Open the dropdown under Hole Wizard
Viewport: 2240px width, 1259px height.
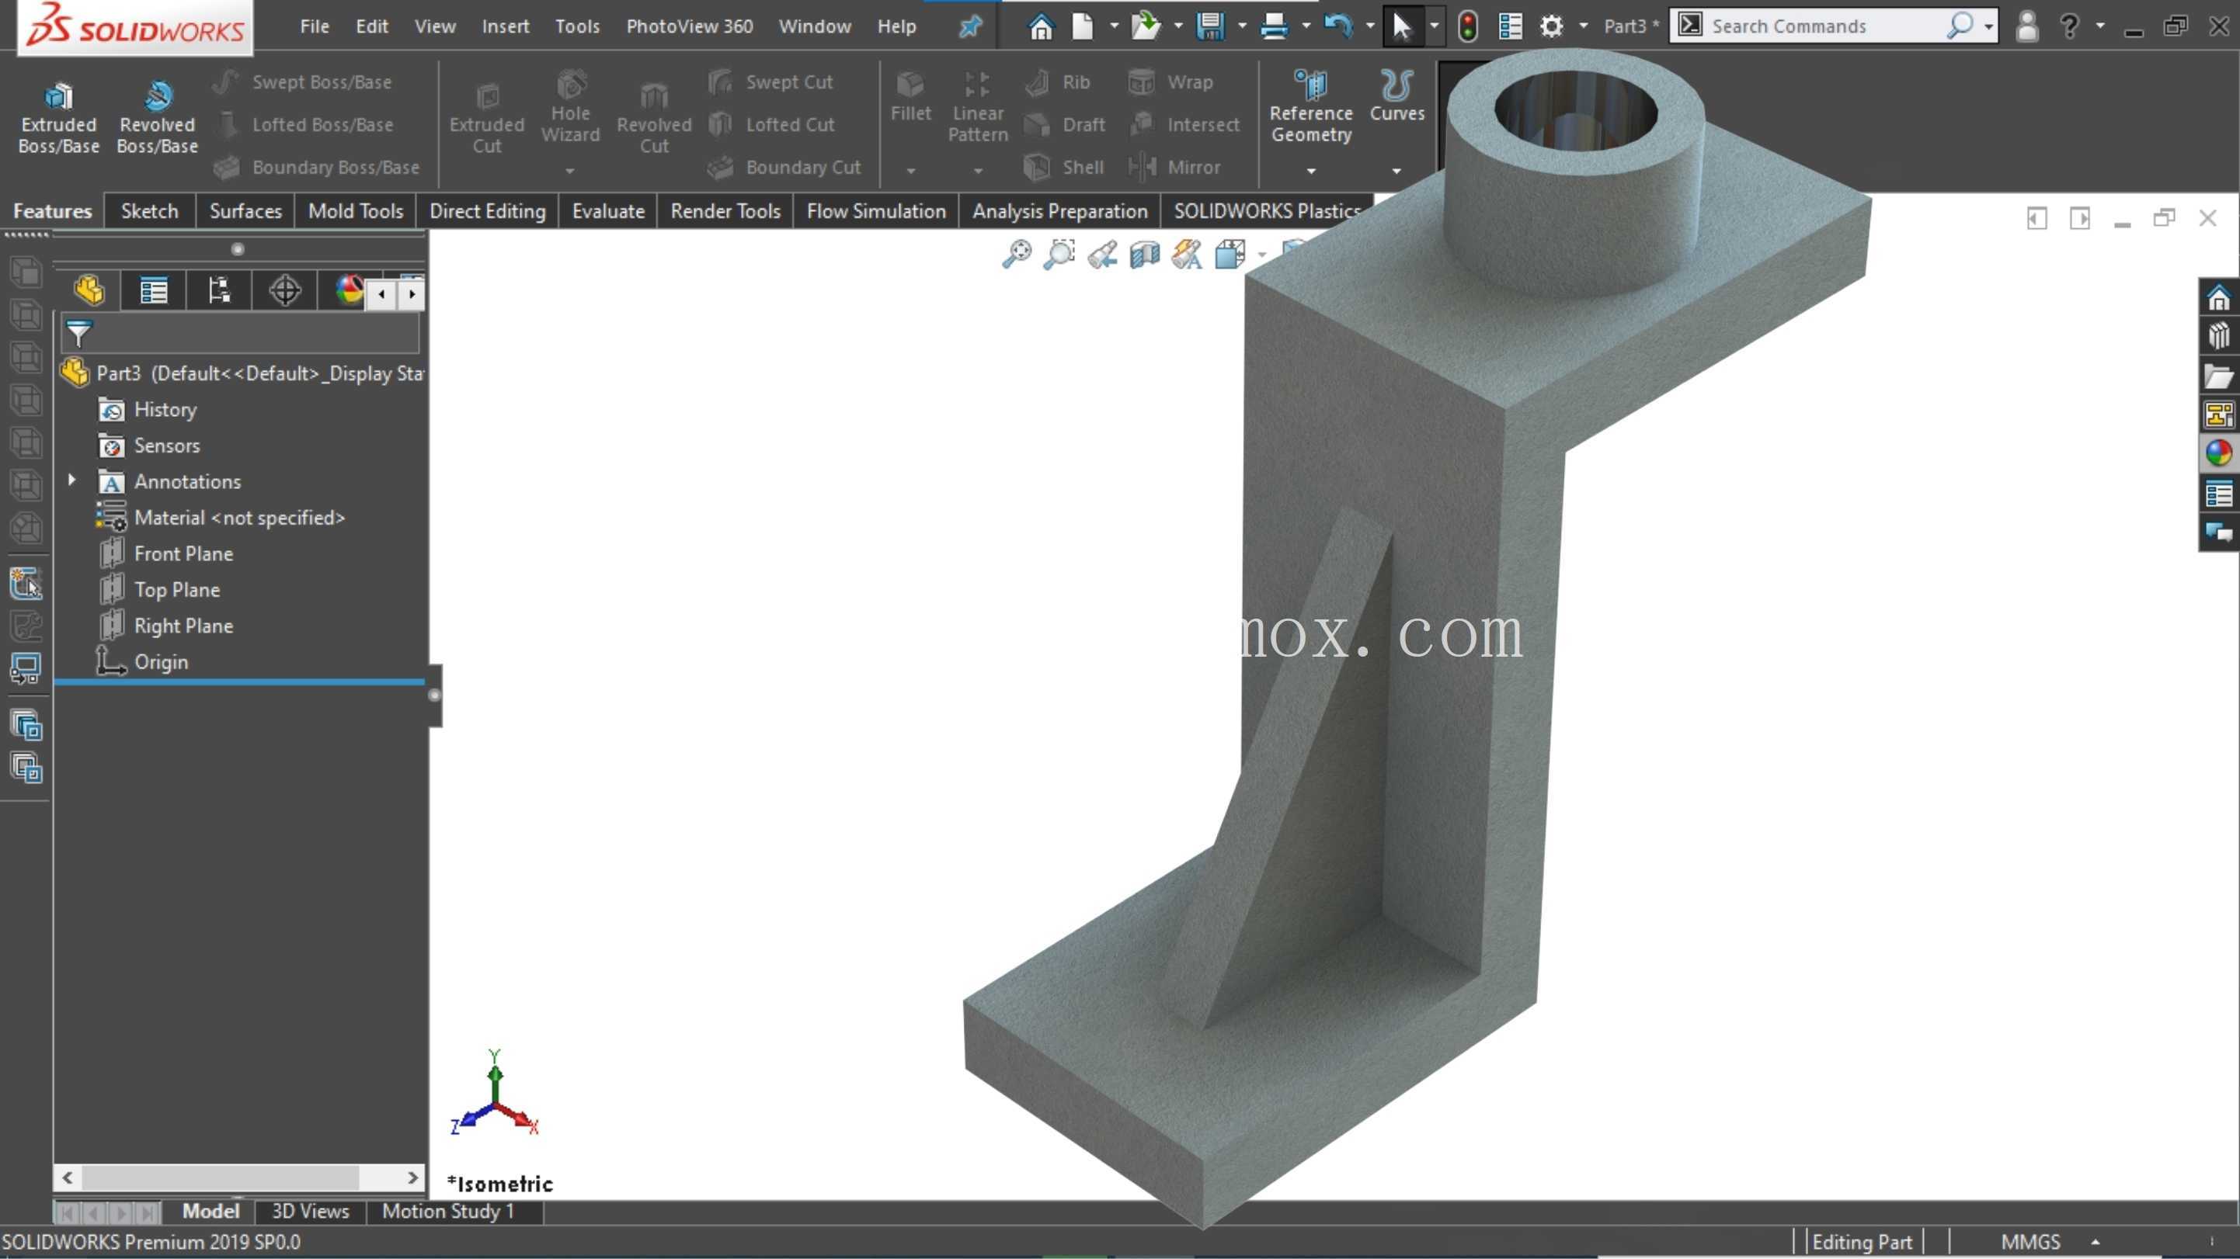(x=569, y=170)
